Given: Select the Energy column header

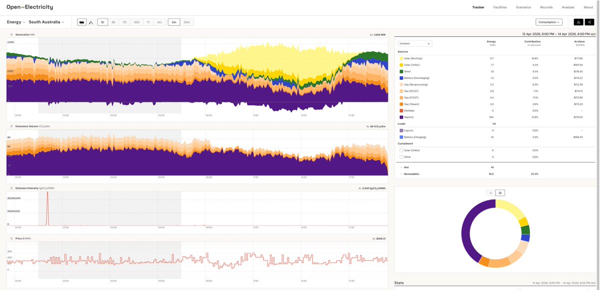Looking at the screenshot, I should coord(491,42).
